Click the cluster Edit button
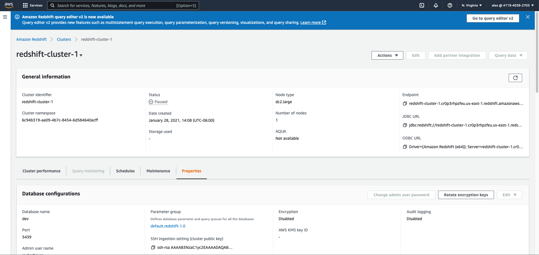Viewport: 539px width, 255px height. click(416, 55)
